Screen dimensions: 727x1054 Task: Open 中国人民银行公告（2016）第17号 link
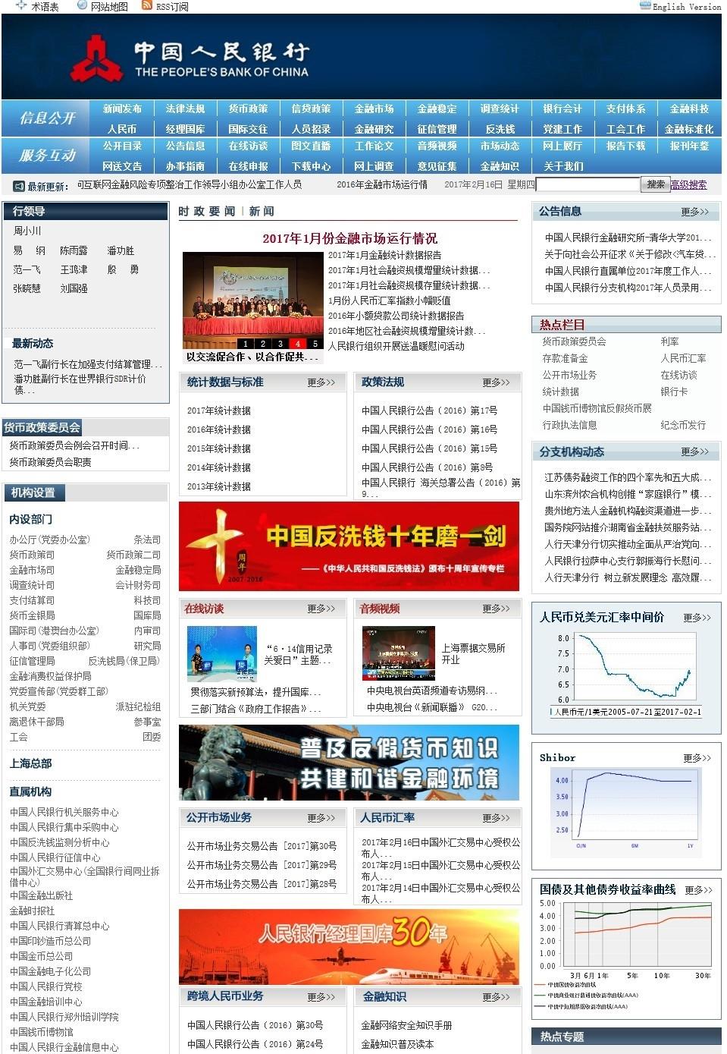click(x=429, y=411)
